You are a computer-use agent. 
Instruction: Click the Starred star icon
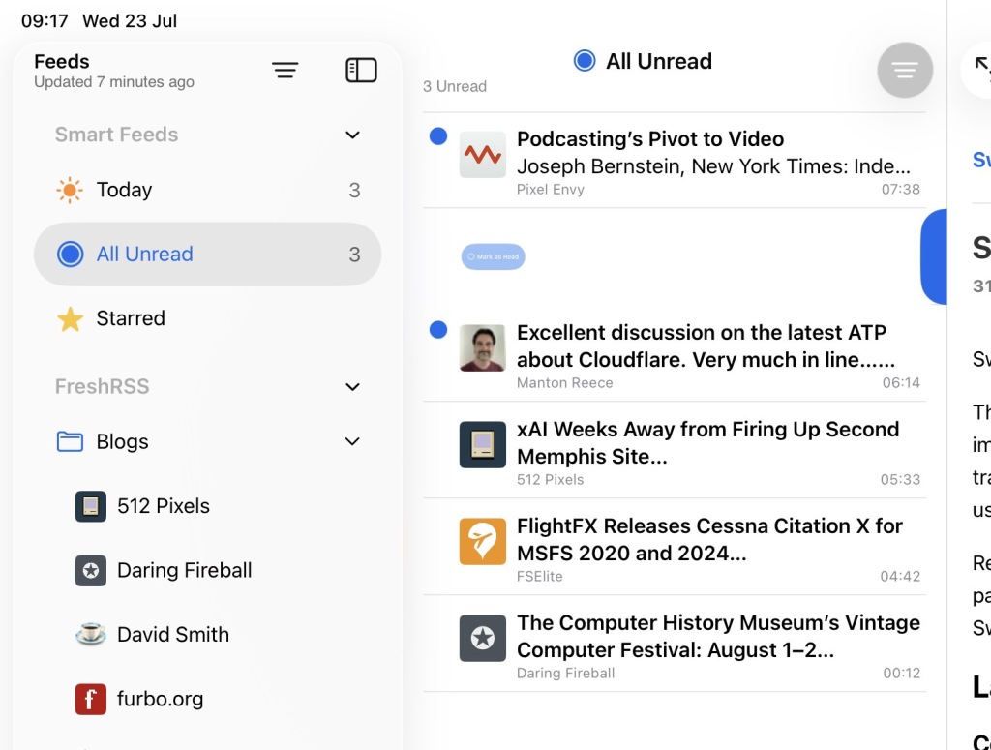click(70, 319)
